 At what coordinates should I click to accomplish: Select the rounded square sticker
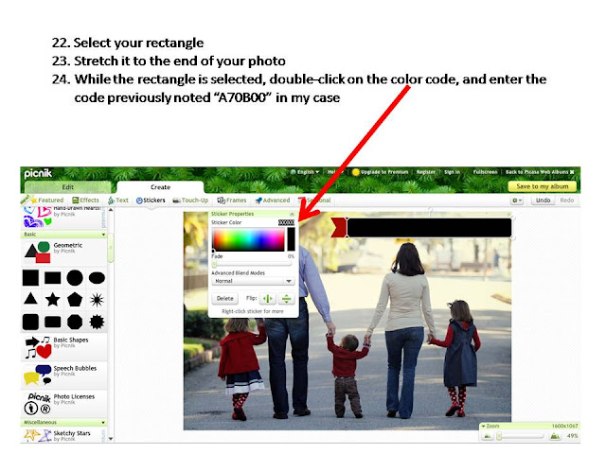tap(30, 322)
